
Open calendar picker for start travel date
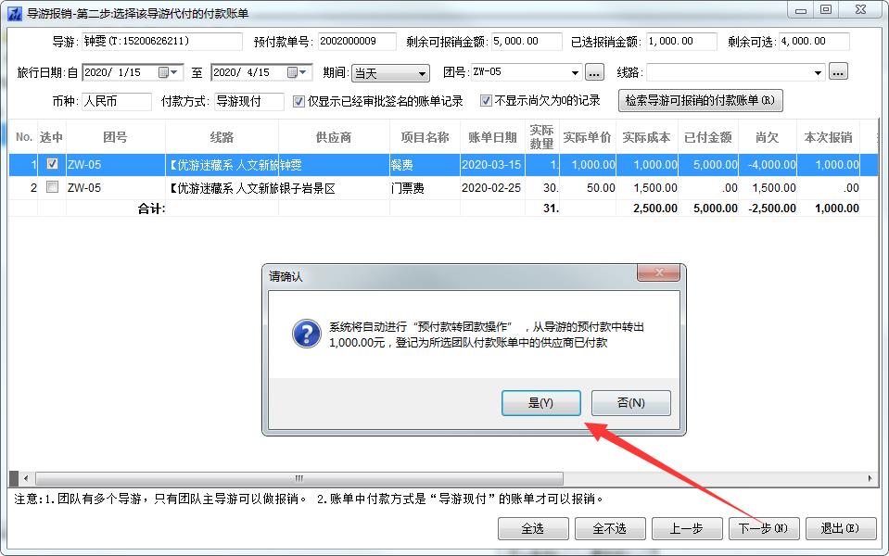(x=169, y=72)
